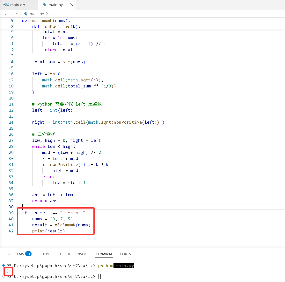Viewport: 285px width, 282px height.
Task: Click 'print(result)' on line 42
Action: pyautogui.click(x=48, y=231)
